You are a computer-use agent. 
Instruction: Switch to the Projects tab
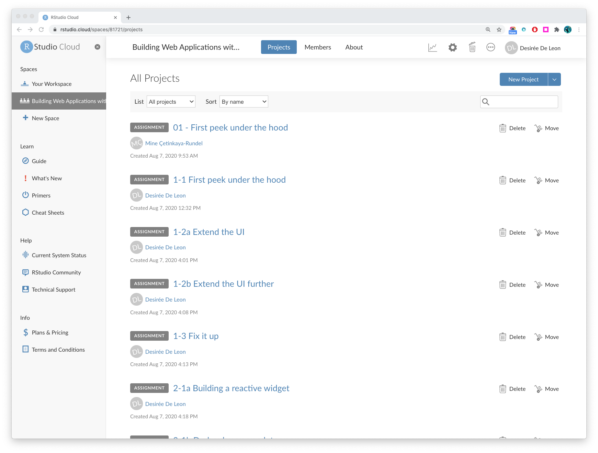tap(279, 47)
